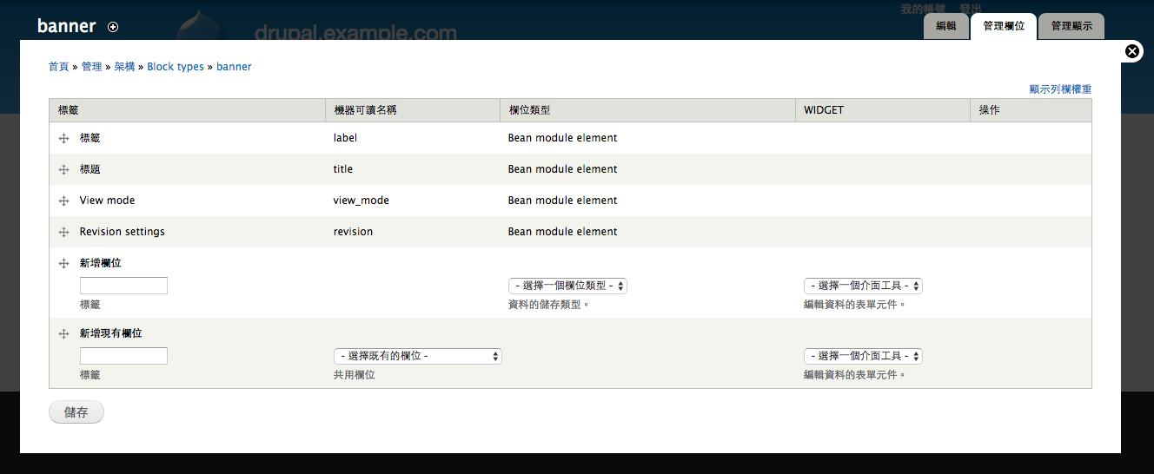The height and width of the screenshot is (474, 1154).
Task: Grab the drag handle for Revision settings row
Action: pyautogui.click(x=63, y=232)
